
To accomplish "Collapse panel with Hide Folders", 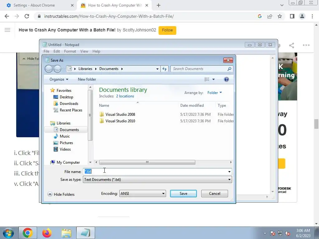I will point(61,194).
